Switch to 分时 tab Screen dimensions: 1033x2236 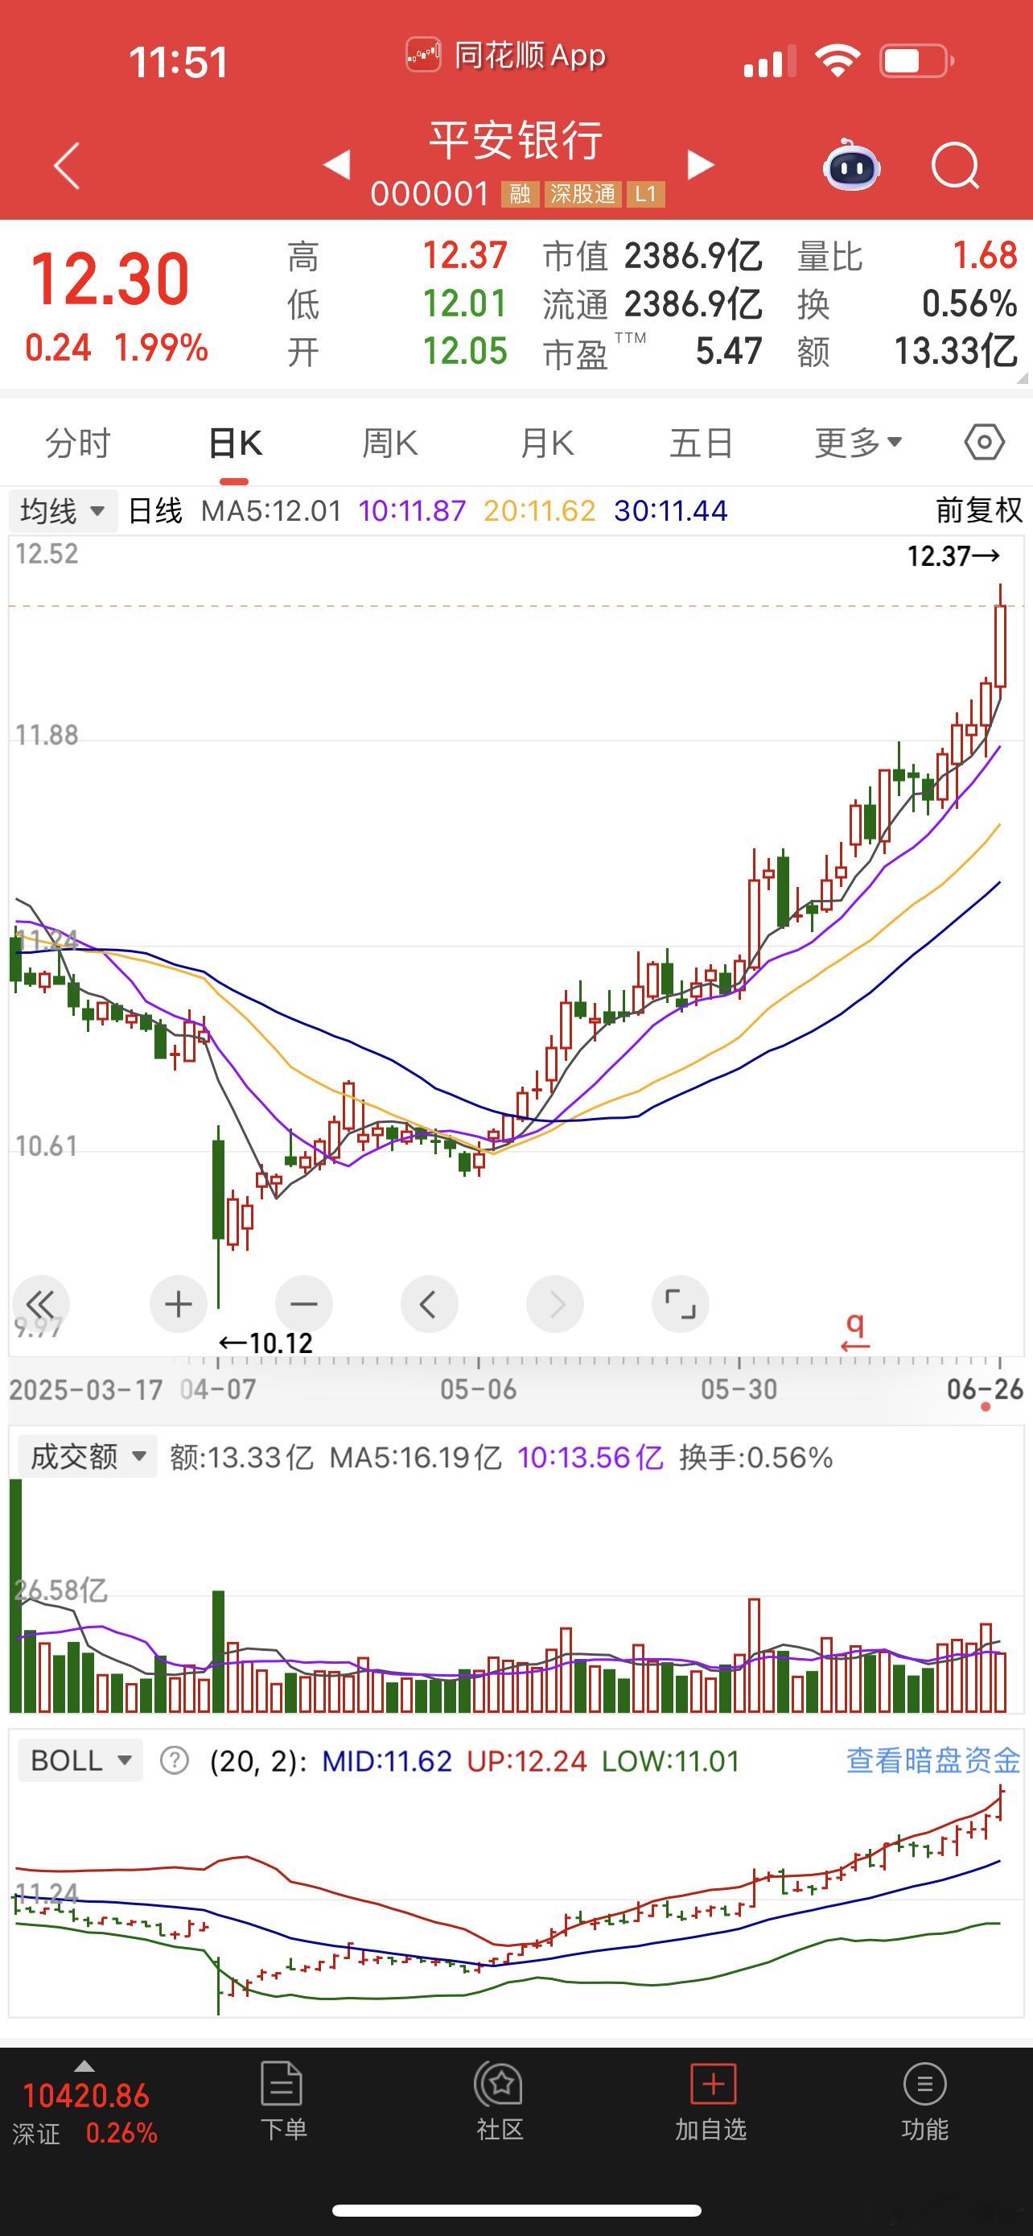tap(78, 443)
